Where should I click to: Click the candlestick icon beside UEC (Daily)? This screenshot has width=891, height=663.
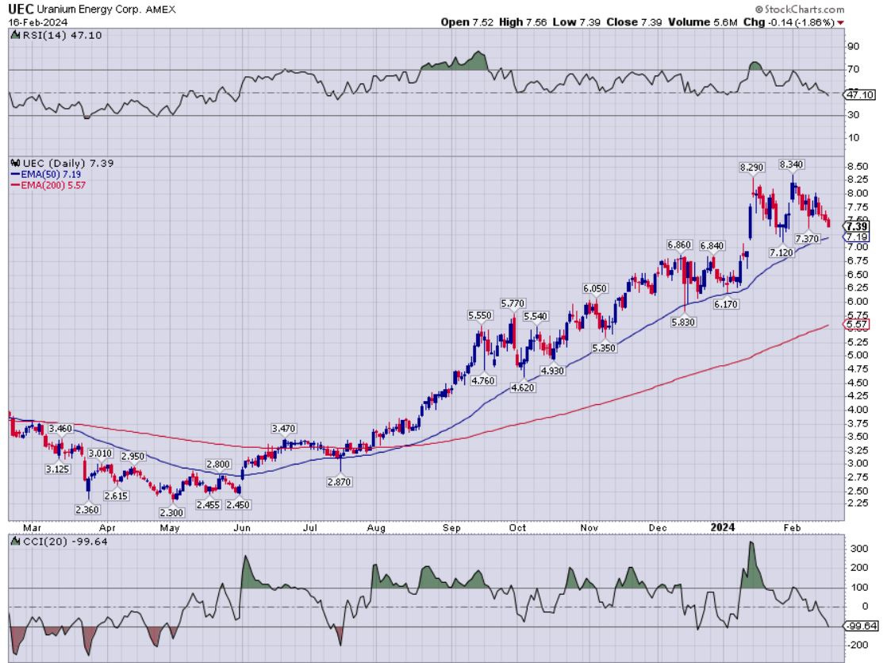tap(15, 164)
